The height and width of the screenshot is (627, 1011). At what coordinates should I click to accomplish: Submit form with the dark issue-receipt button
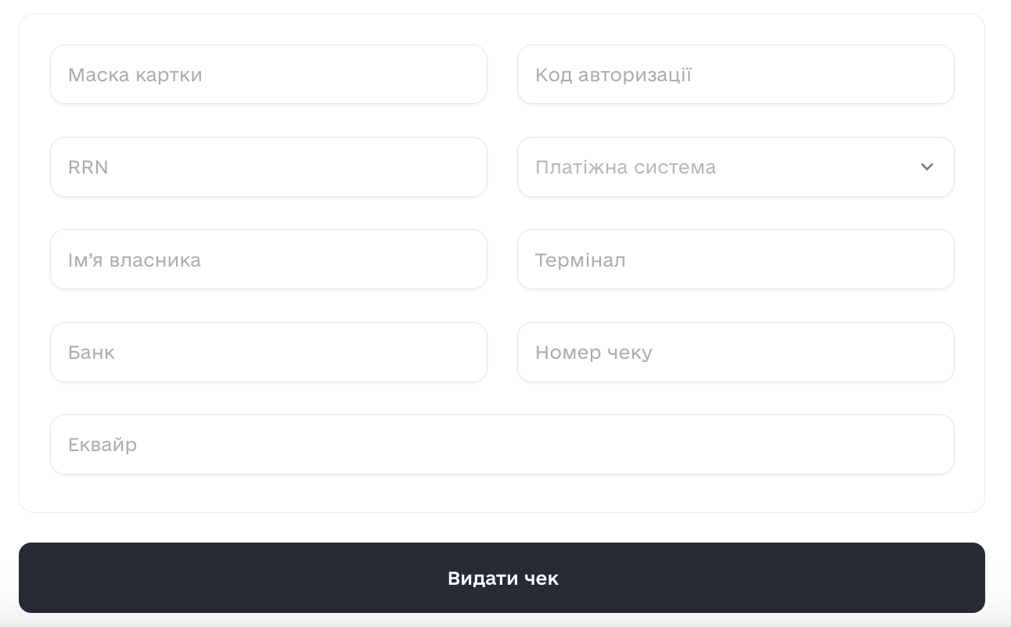502,579
